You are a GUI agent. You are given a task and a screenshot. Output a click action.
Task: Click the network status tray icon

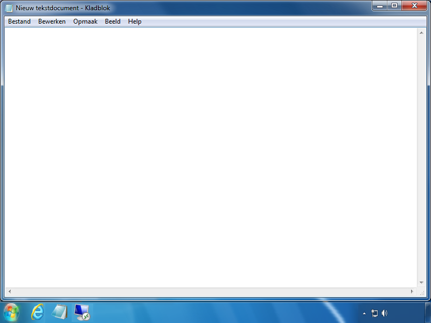[x=374, y=313]
